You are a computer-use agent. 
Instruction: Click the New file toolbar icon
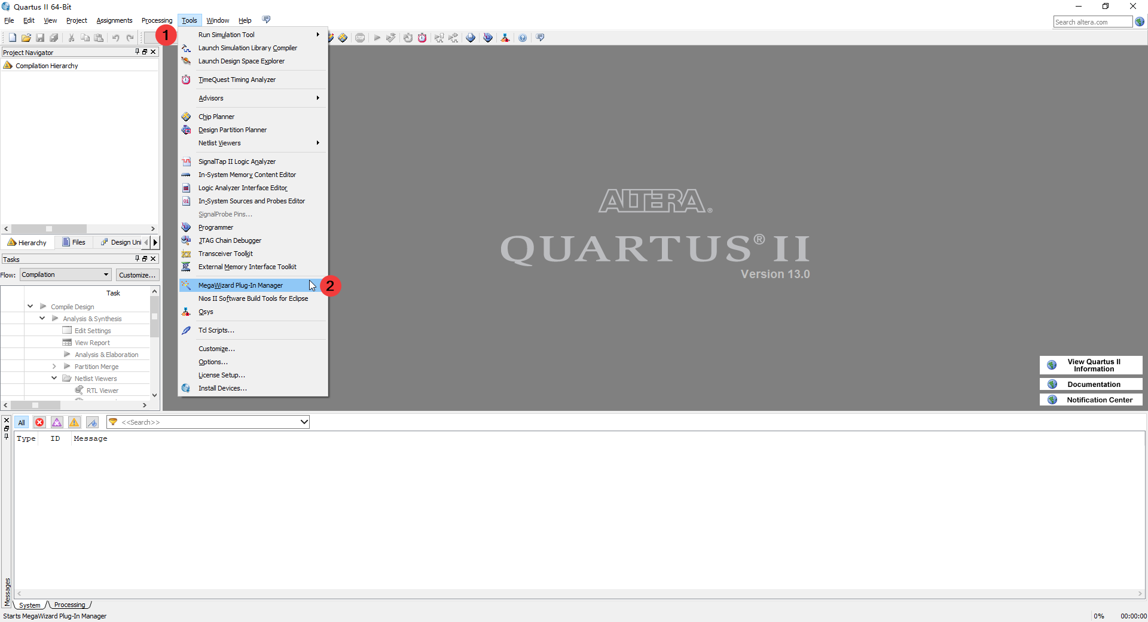pos(12,38)
